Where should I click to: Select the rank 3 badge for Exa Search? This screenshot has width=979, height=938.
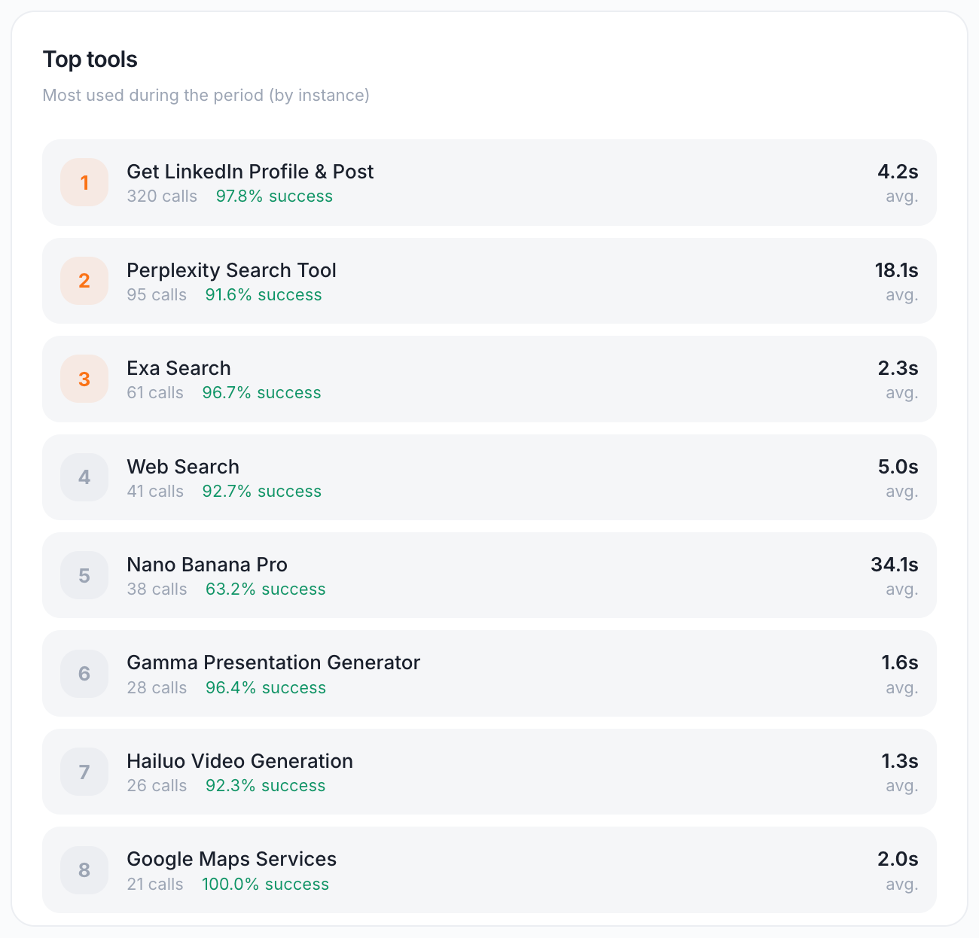pyautogui.click(x=84, y=379)
